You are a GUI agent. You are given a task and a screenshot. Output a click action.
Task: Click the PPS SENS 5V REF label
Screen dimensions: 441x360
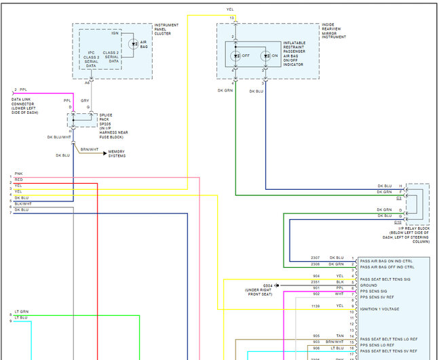377,297
